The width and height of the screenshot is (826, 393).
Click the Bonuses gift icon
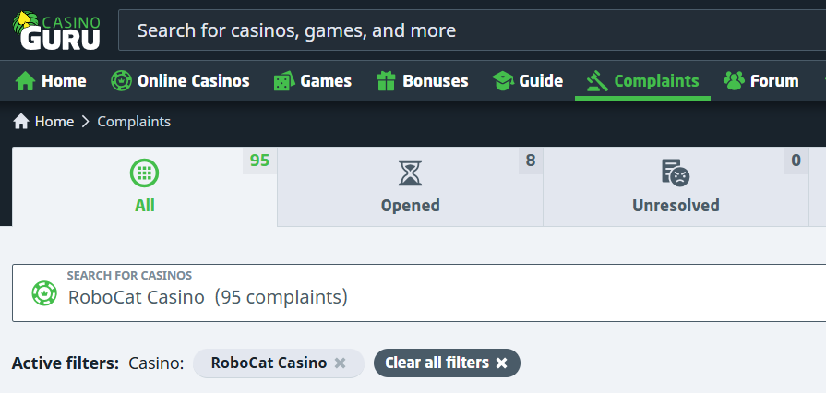[x=387, y=81]
